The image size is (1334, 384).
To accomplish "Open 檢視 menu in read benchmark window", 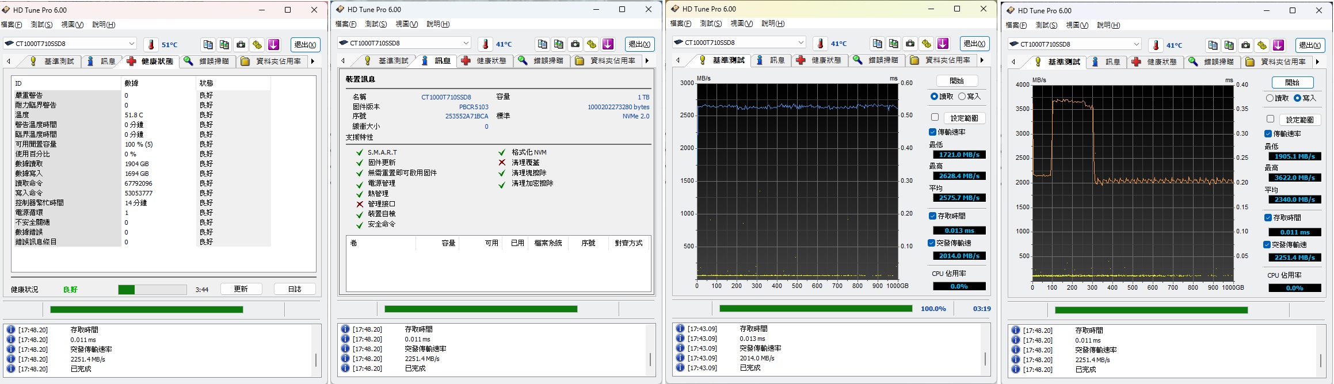I will click(x=742, y=24).
